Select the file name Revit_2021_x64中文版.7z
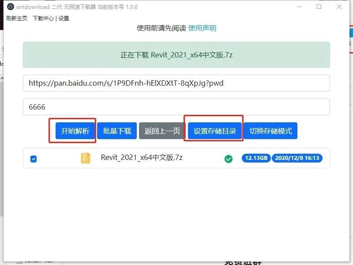The height and width of the screenshot is (265, 353). [142, 157]
